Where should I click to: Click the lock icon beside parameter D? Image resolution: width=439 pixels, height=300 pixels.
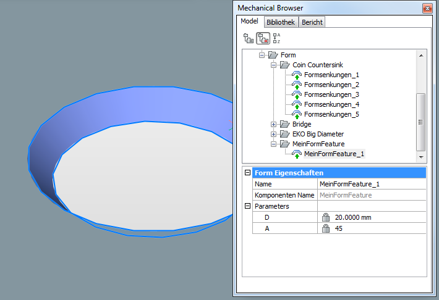coord(326,217)
